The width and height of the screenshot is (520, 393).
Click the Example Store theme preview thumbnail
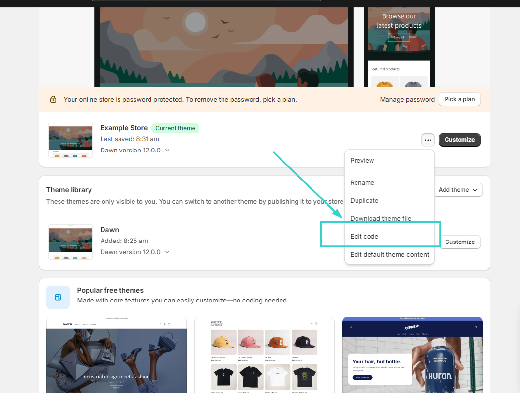tap(70, 140)
